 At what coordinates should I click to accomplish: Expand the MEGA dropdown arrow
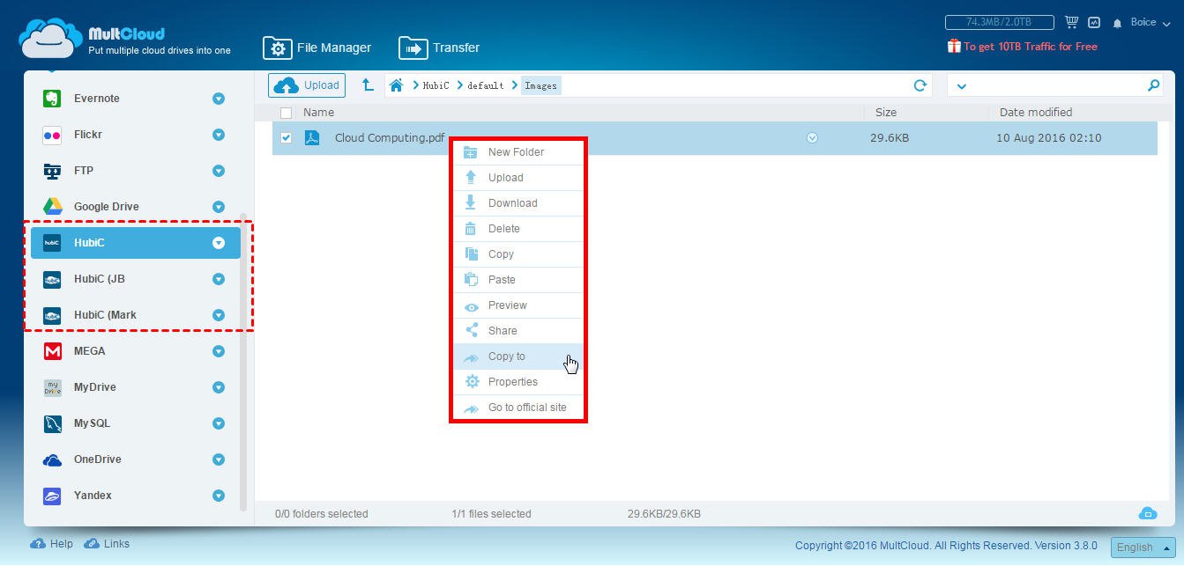pyautogui.click(x=219, y=351)
